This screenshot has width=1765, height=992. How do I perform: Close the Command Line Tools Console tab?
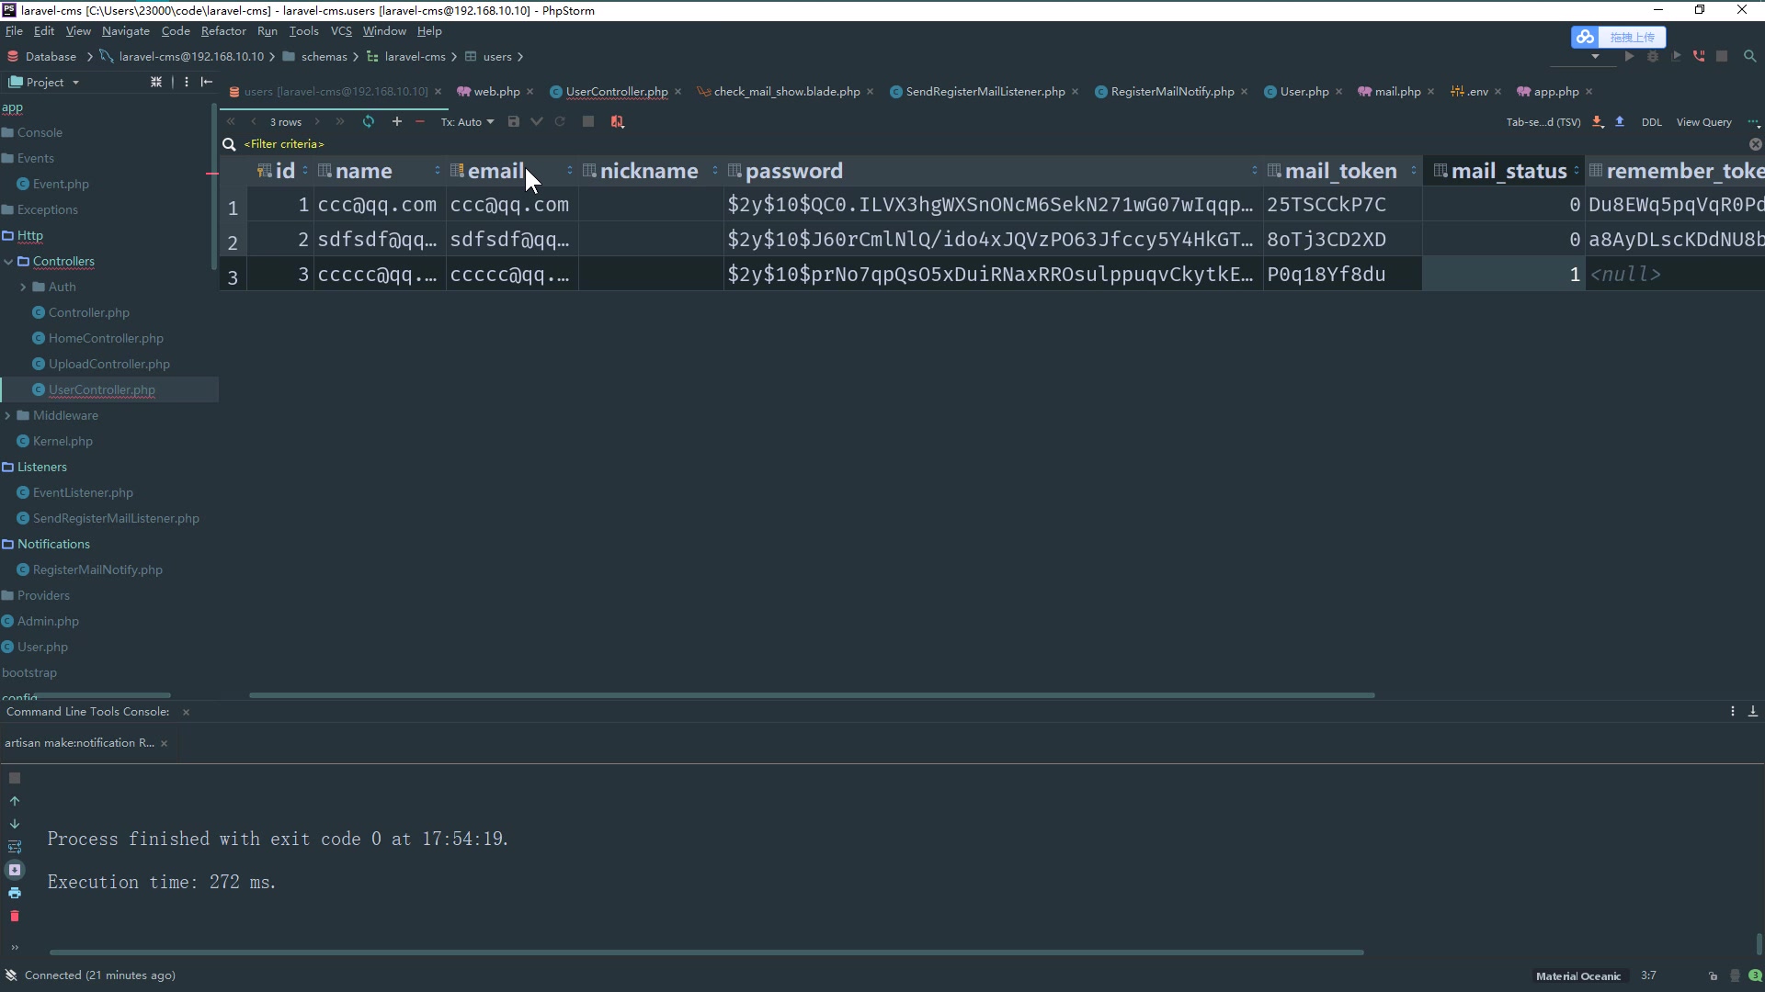(x=186, y=712)
